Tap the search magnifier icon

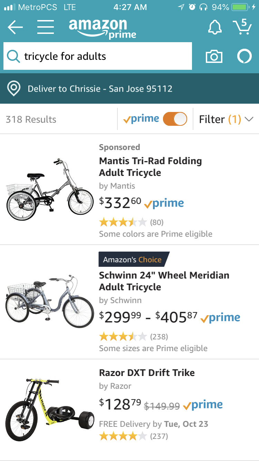coord(13,56)
